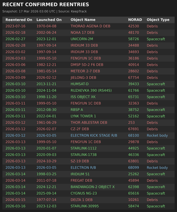Select reentry date 2026-02-27

15,39
